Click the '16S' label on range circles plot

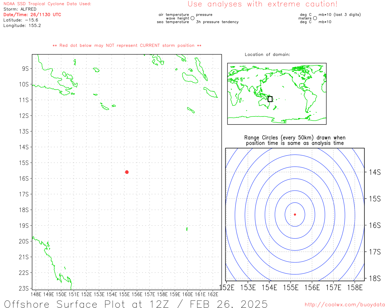click(375, 225)
